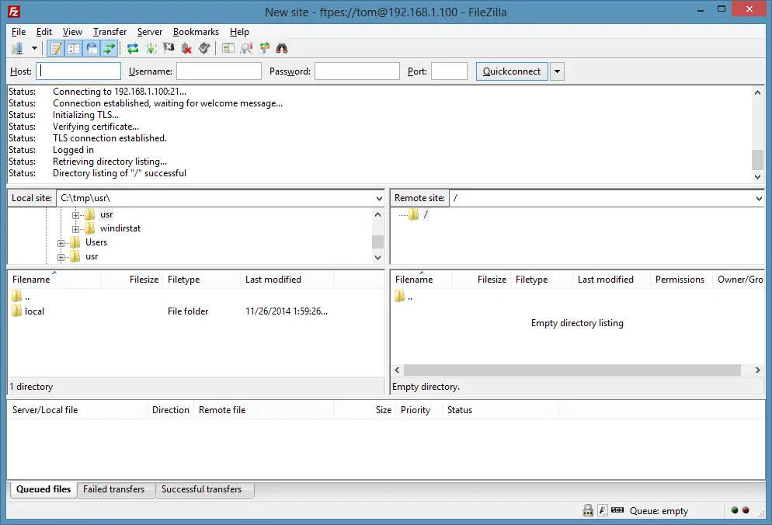Viewport: 772px width, 525px height.
Task: Click the message log scroll down arrow
Action: coord(757,177)
